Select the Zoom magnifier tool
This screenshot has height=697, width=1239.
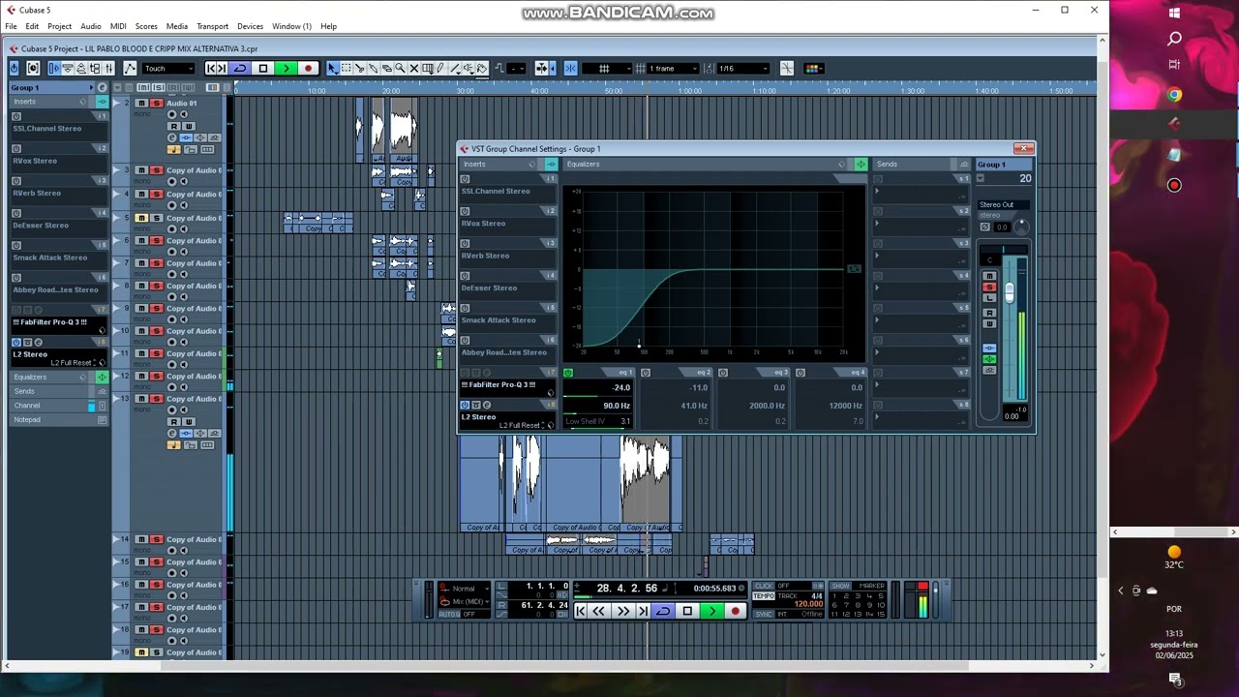pos(400,68)
